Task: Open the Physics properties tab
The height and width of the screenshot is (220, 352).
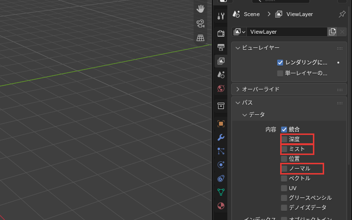Action: tap(221, 165)
